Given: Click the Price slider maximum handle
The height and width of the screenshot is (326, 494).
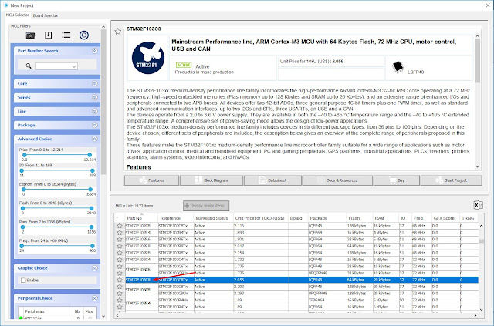Looking at the screenshot, I should coord(90,155).
